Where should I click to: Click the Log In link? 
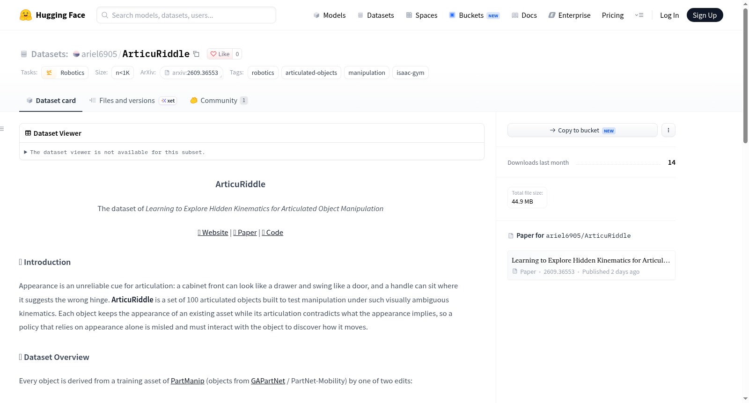coord(669,15)
